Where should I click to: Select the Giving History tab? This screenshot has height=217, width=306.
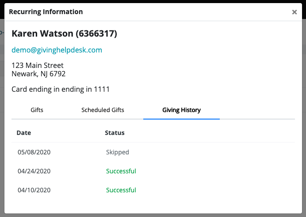(x=181, y=110)
